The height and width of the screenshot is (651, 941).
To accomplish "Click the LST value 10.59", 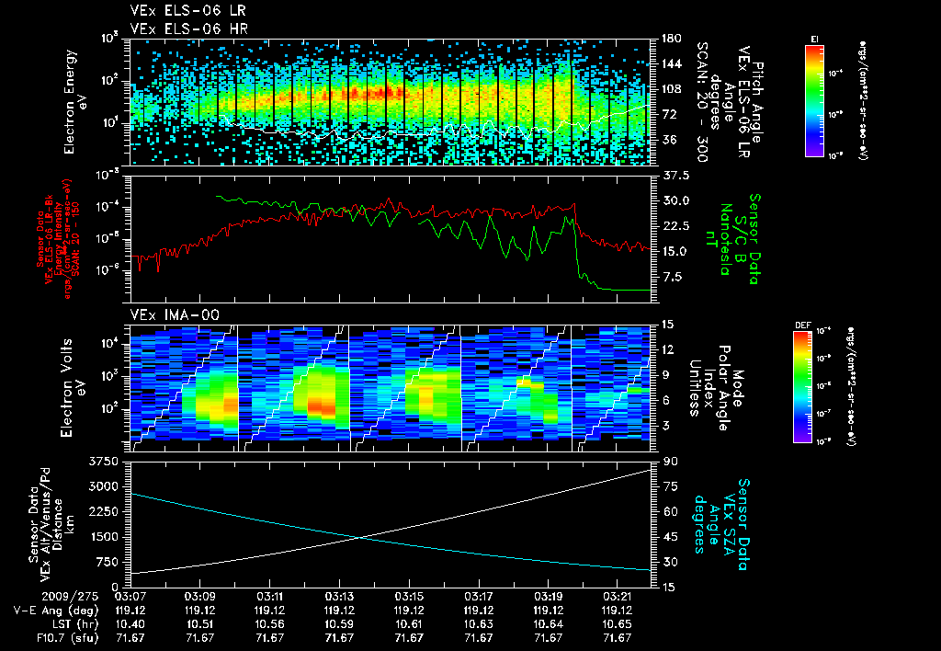I will (x=339, y=624).
